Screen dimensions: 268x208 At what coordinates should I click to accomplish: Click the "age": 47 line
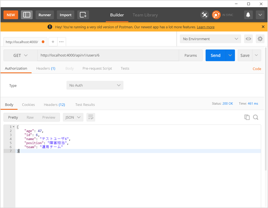(34, 131)
